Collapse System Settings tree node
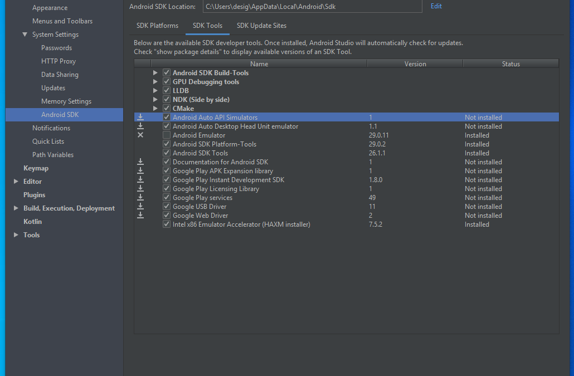Screen dimensions: 574x376 pyautogui.click(x=25, y=35)
